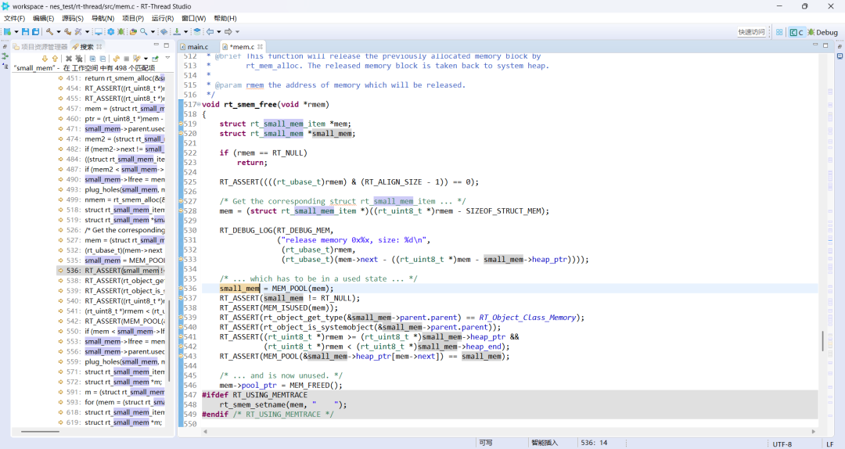Screen dimensions: 845x449
Task: Switch to the main.c editor tab
Action: point(197,47)
